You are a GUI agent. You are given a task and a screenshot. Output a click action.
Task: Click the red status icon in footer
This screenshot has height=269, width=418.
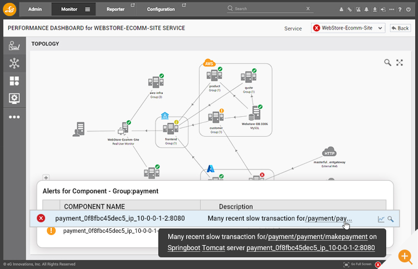[x=378, y=265]
